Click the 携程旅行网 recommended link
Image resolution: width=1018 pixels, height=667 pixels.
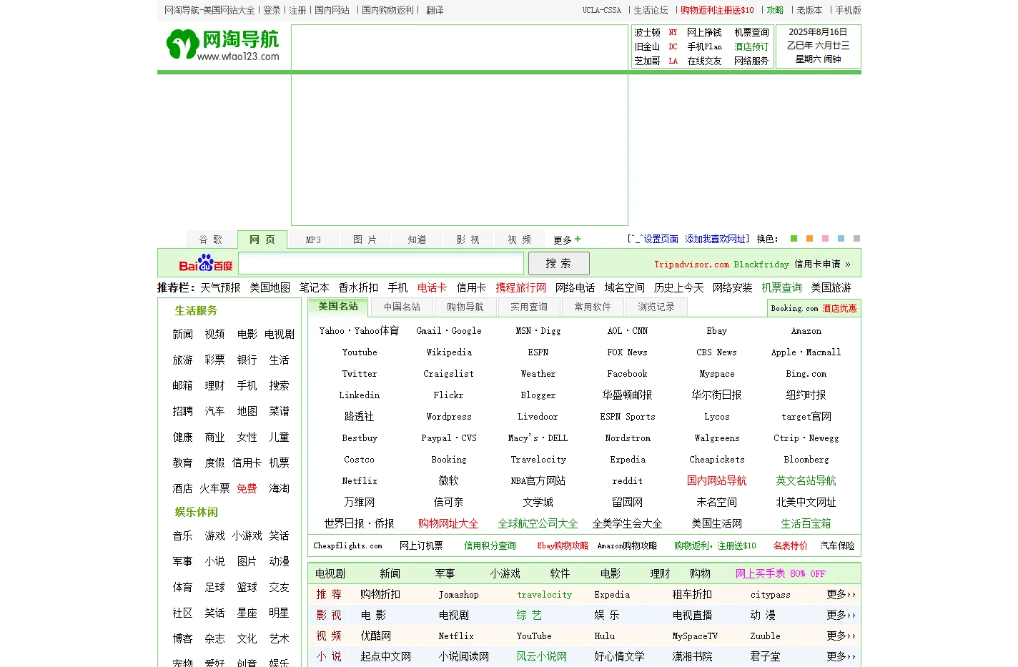[521, 287]
